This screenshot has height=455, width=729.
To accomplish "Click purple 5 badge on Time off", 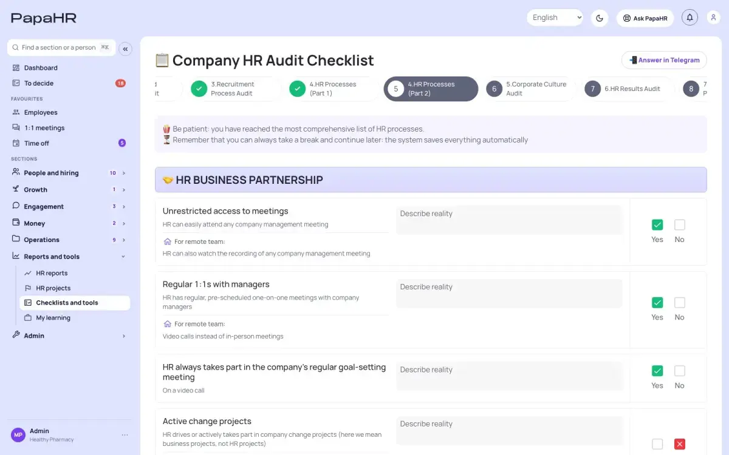I will tap(122, 143).
